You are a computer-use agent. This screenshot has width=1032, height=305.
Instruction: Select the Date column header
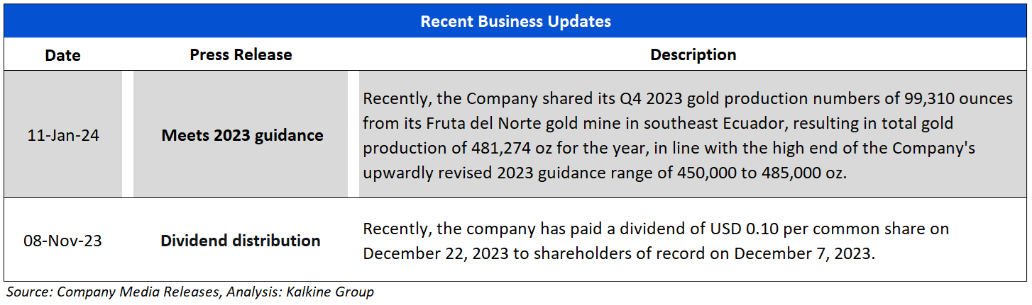[62, 54]
